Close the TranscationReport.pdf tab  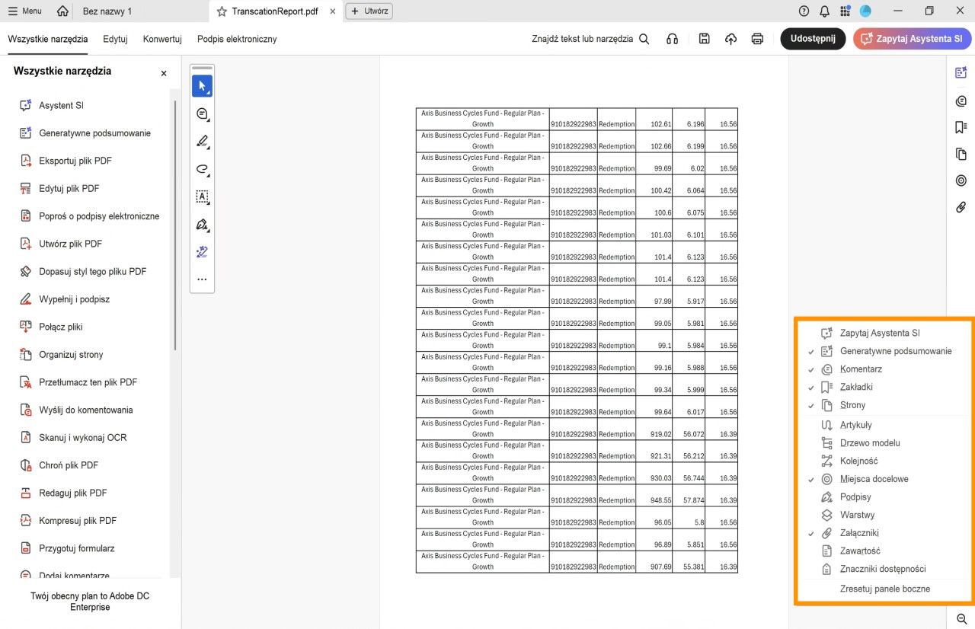coord(333,11)
